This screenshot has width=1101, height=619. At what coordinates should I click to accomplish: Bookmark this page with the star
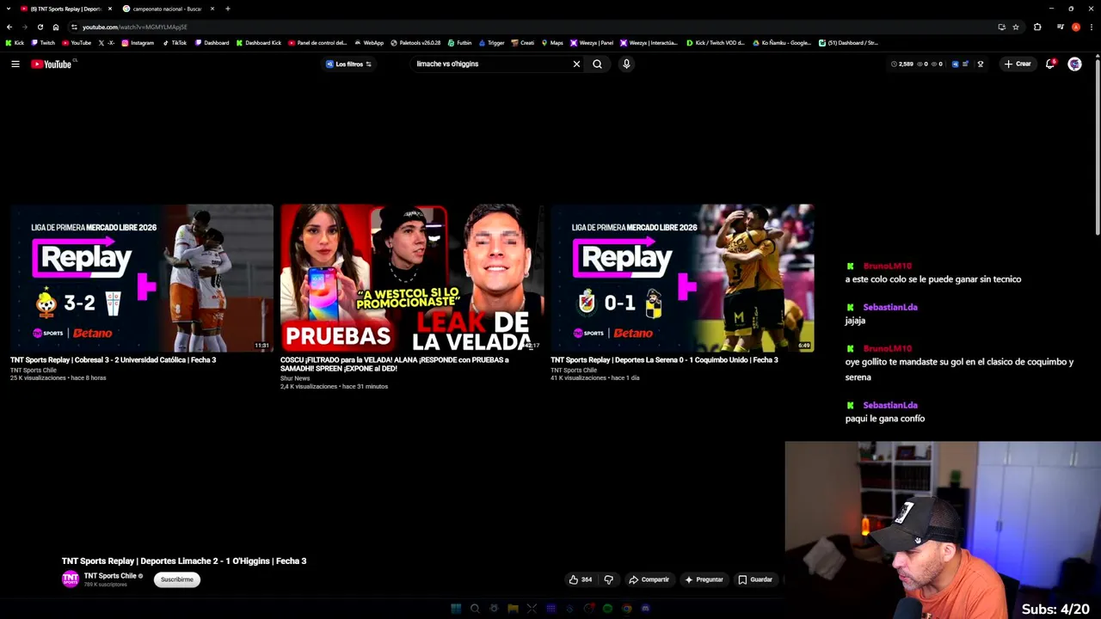[x=1016, y=27]
